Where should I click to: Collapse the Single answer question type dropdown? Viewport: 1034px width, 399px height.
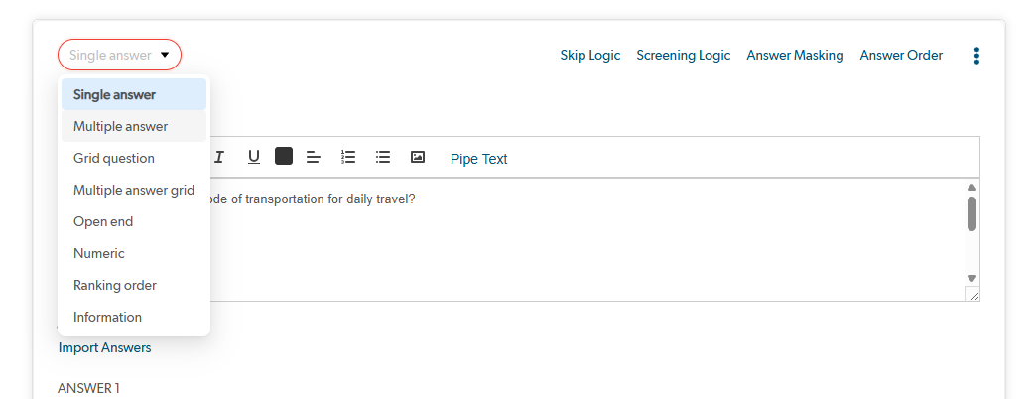[x=119, y=56]
